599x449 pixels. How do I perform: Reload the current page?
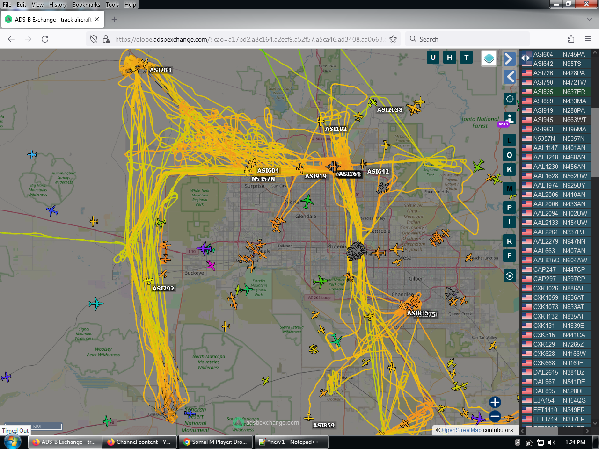tap(45, 39)
